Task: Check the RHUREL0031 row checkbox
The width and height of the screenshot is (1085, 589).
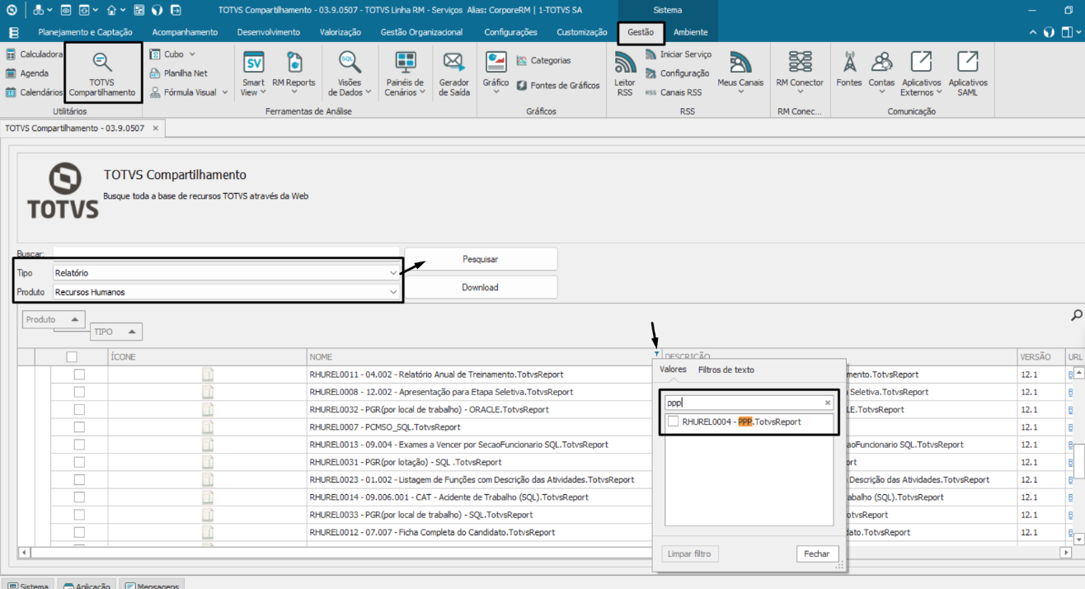Action: (79, 462)
